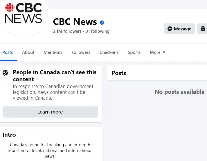Open the Check-ins tab

[109, 52]
